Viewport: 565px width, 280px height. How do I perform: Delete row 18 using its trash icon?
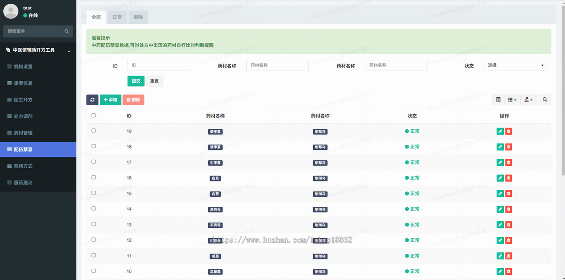point(508,147)
